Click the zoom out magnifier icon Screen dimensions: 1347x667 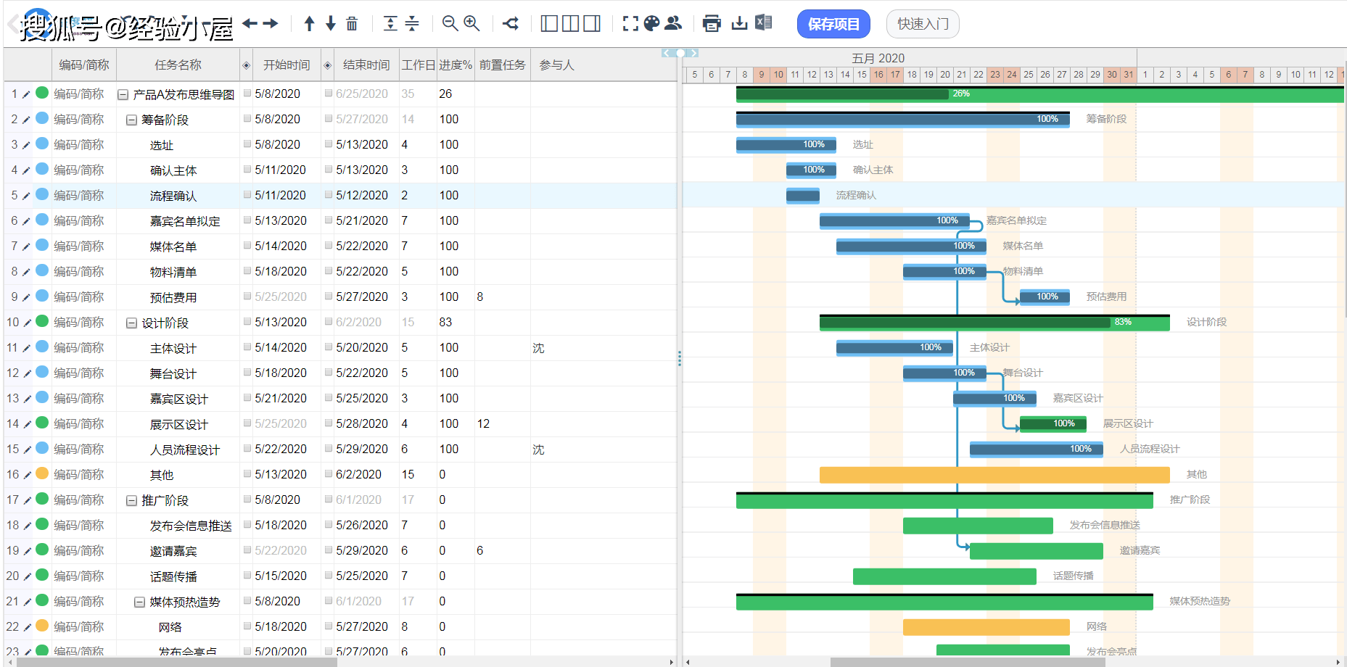pyautogui.click(x=450, y=24)
